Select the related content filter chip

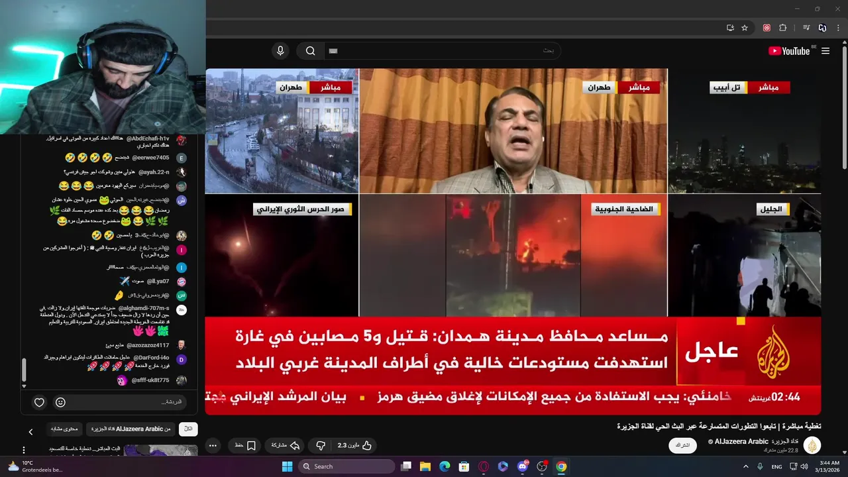pos(64,429)
